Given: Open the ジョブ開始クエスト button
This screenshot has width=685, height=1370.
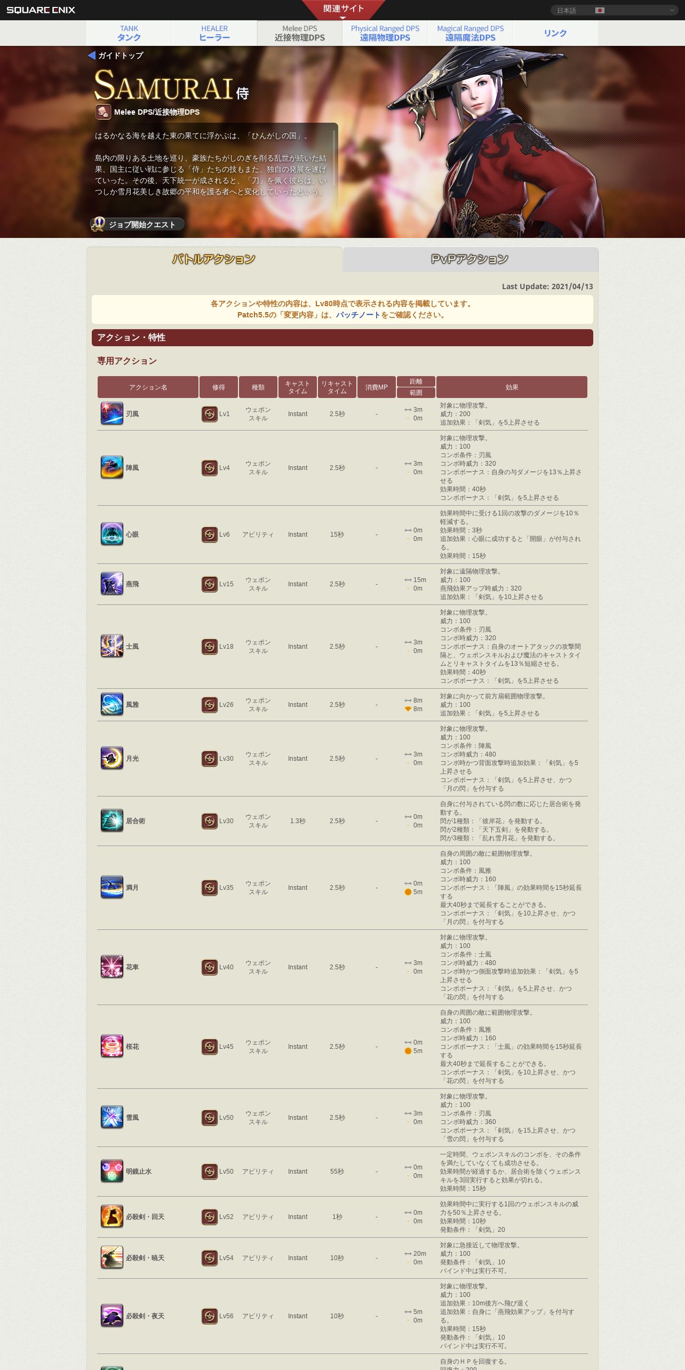Looking at the screenshot, I should (x=137, y=224).
